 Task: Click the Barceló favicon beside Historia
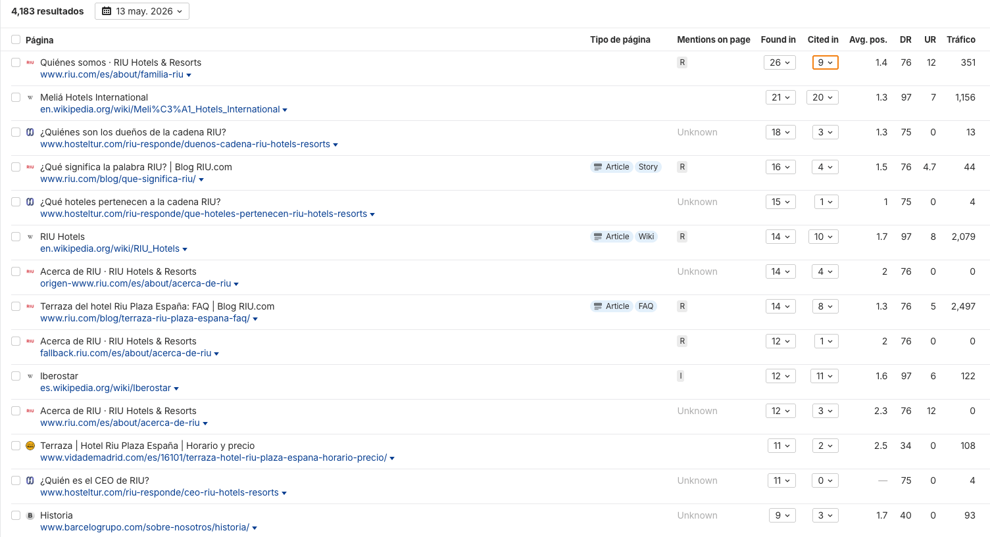click(30, 515)
